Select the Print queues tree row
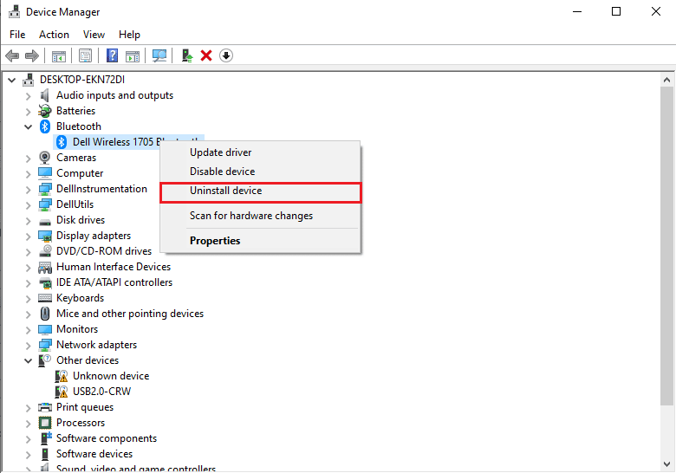This screenshot has height=473, width=676. [x=85, y=407]
